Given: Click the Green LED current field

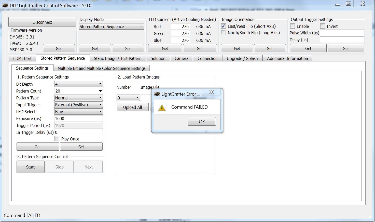Looking at the screenshot, I should point(180,33).
